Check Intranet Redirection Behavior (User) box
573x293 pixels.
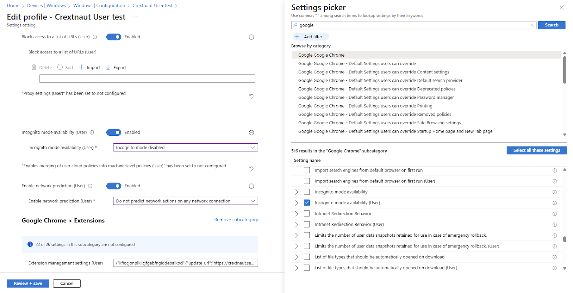(307, 224)
